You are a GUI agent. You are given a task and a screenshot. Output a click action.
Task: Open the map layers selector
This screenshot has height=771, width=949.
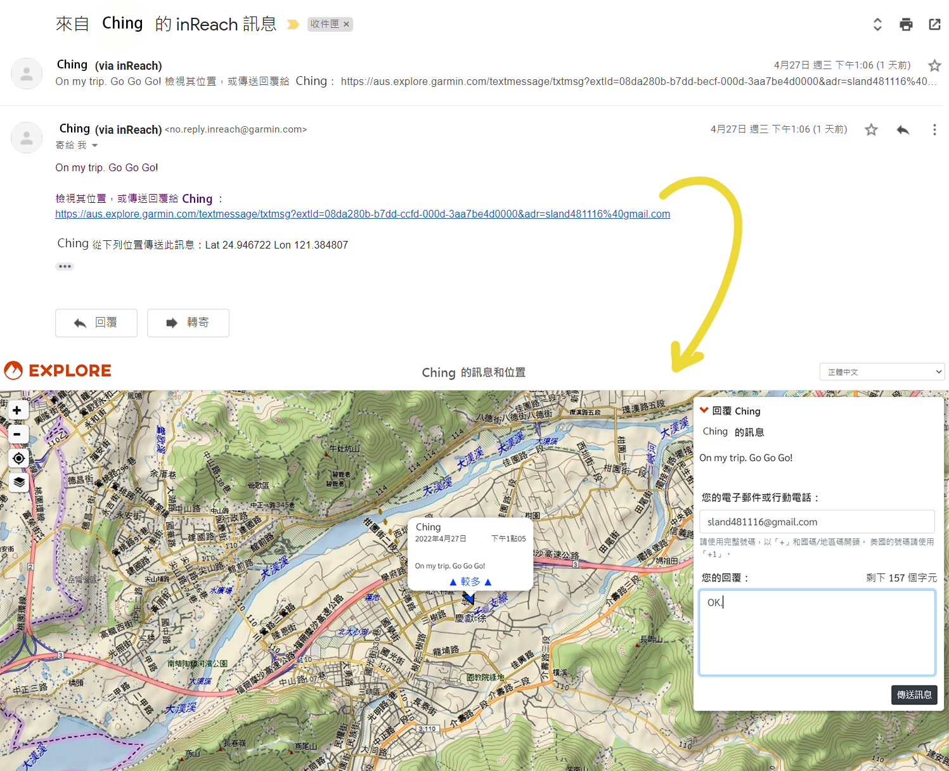[18, 482]
